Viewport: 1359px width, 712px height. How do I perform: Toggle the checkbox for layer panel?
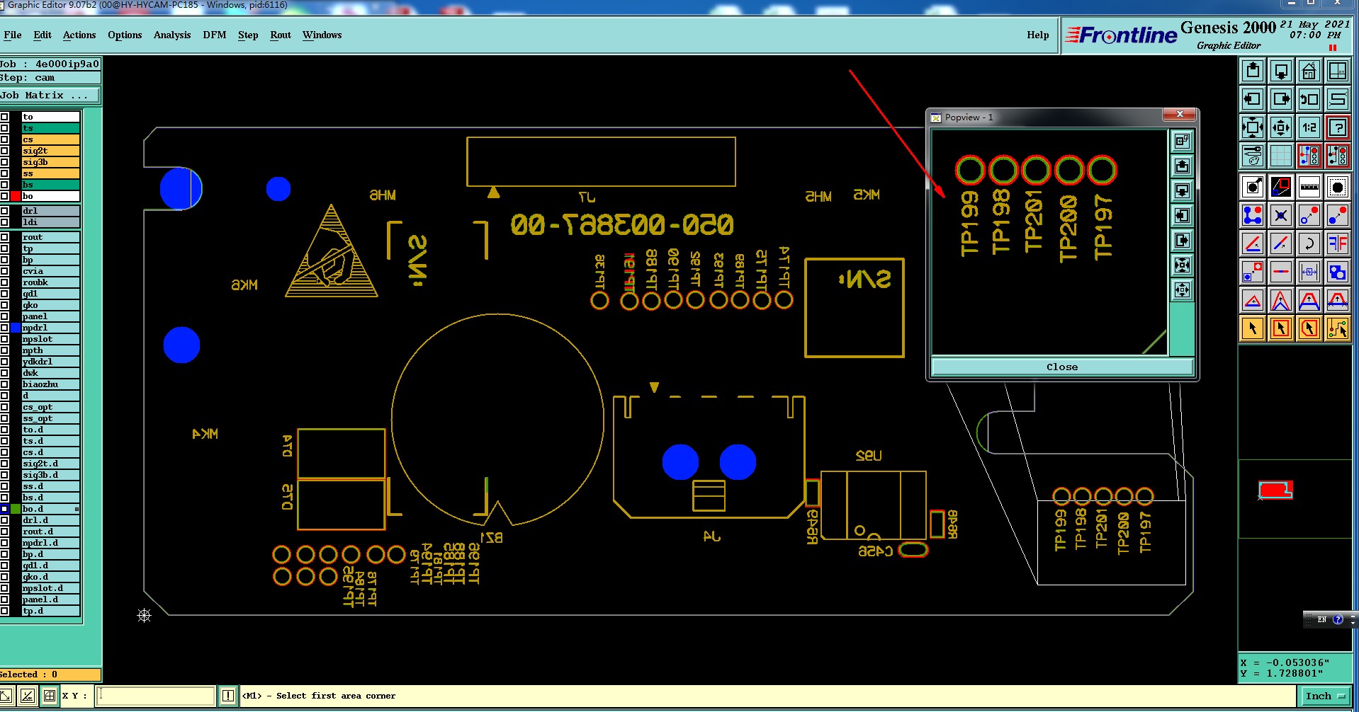[x=4, y=316]
